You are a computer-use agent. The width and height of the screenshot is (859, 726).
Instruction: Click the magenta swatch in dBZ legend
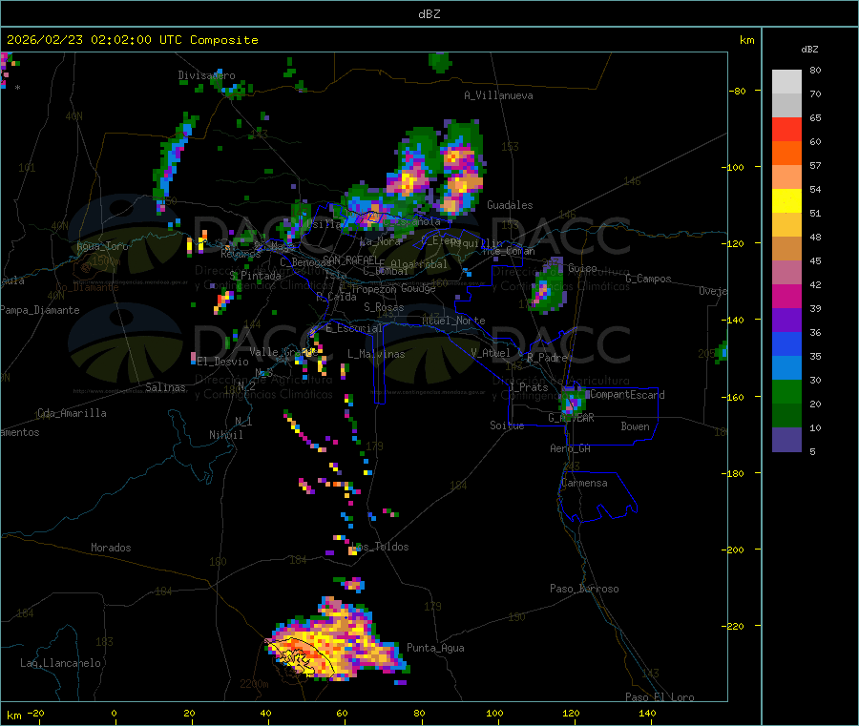point(786,296)
